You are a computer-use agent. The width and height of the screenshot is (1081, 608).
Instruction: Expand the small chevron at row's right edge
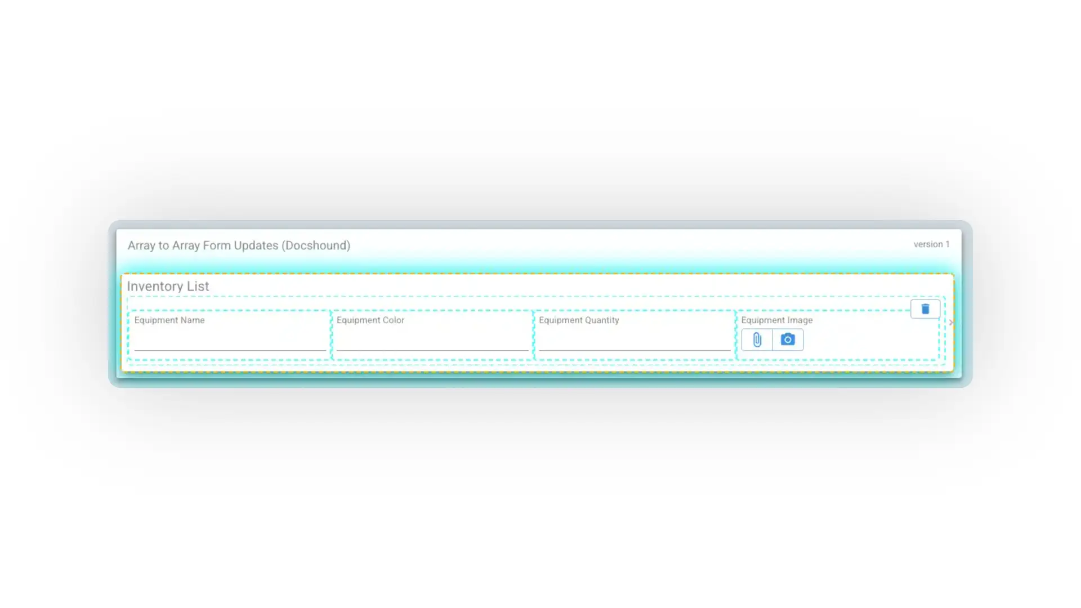[x=951, y=323]
